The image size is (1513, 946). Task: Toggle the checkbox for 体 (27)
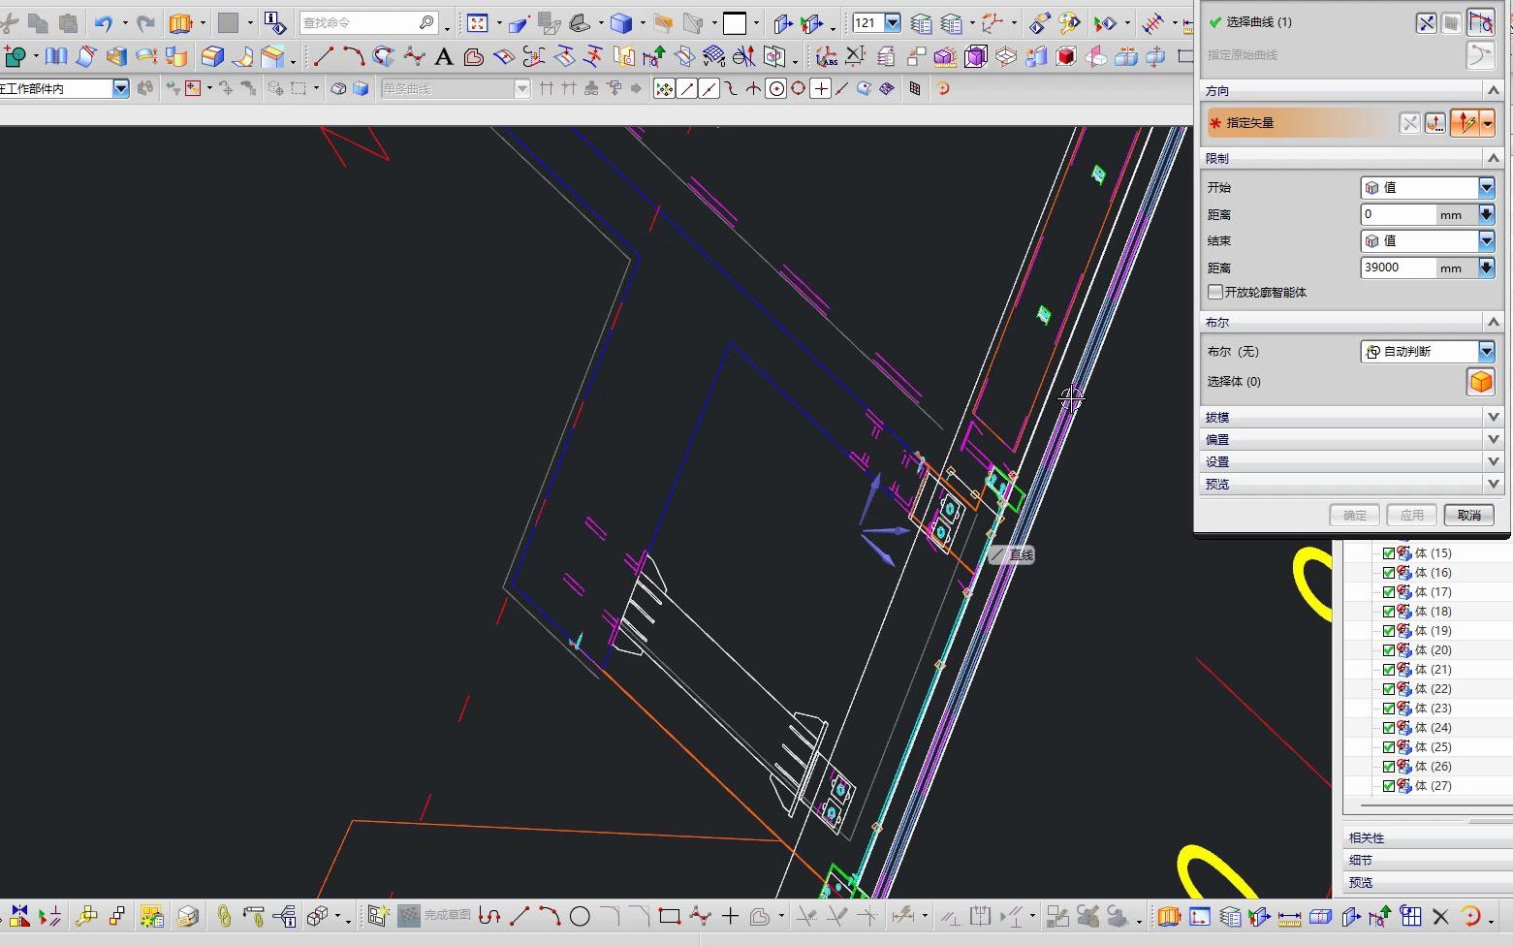[x=1388, y=786]
